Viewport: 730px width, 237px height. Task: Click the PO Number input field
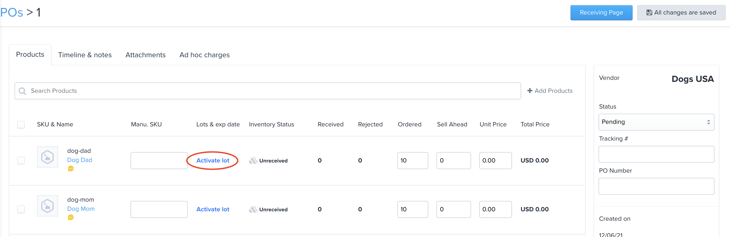point(656,186)
